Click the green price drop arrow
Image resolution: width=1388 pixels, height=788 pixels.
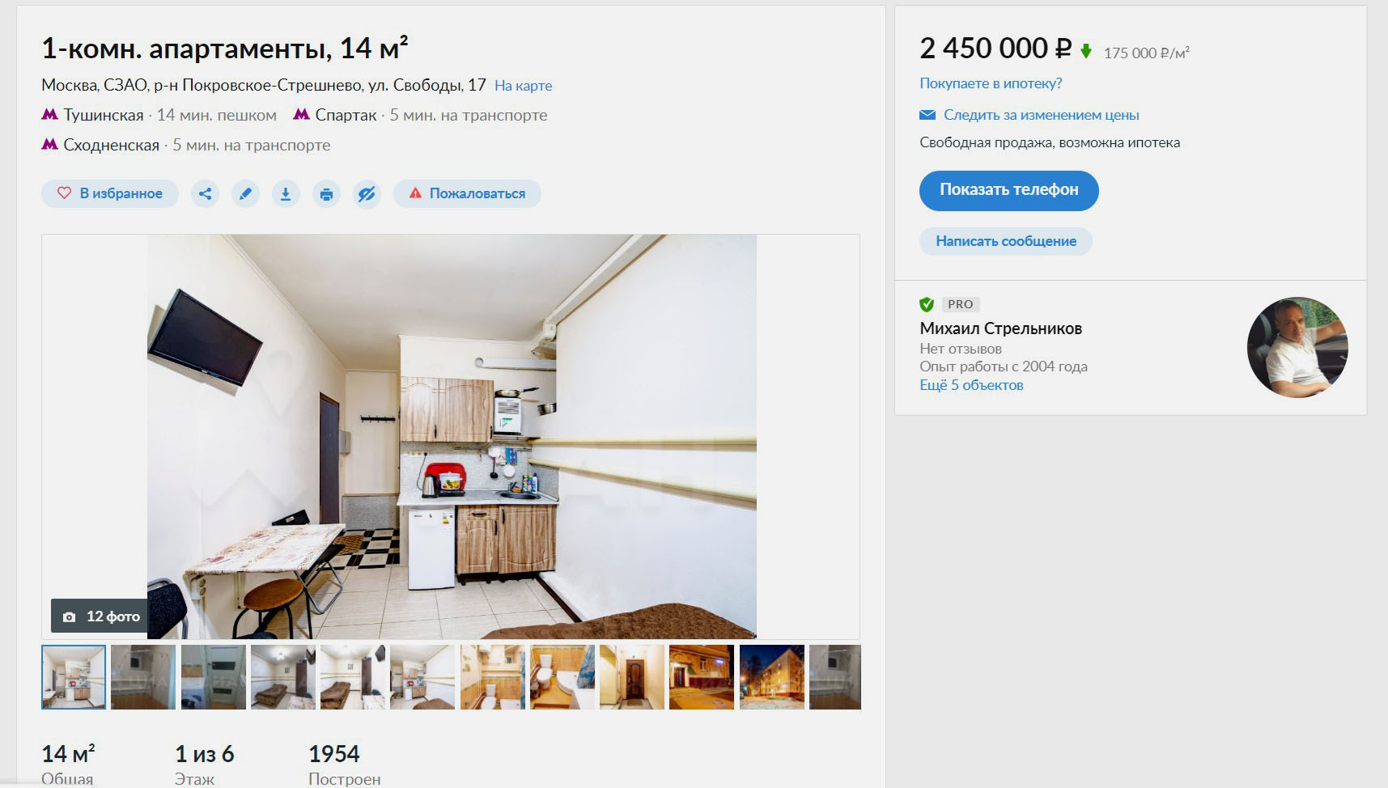pyautogui.click(x=1086, y=52)
